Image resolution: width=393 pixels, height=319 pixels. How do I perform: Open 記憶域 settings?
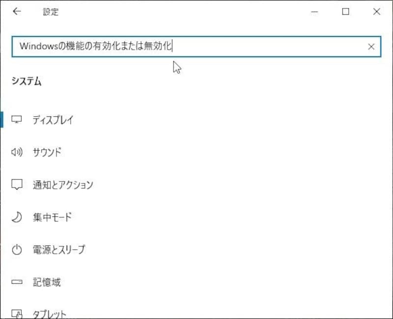click(47, 282)
